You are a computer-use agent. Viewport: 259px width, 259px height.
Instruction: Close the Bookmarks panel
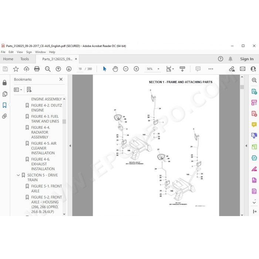(x=61, y=79)
